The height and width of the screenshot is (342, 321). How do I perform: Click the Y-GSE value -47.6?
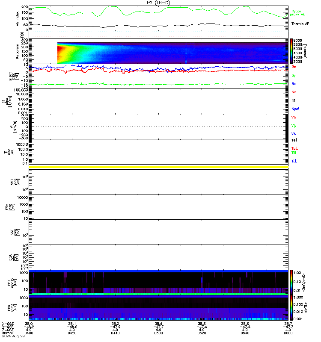tap(202, 327)
